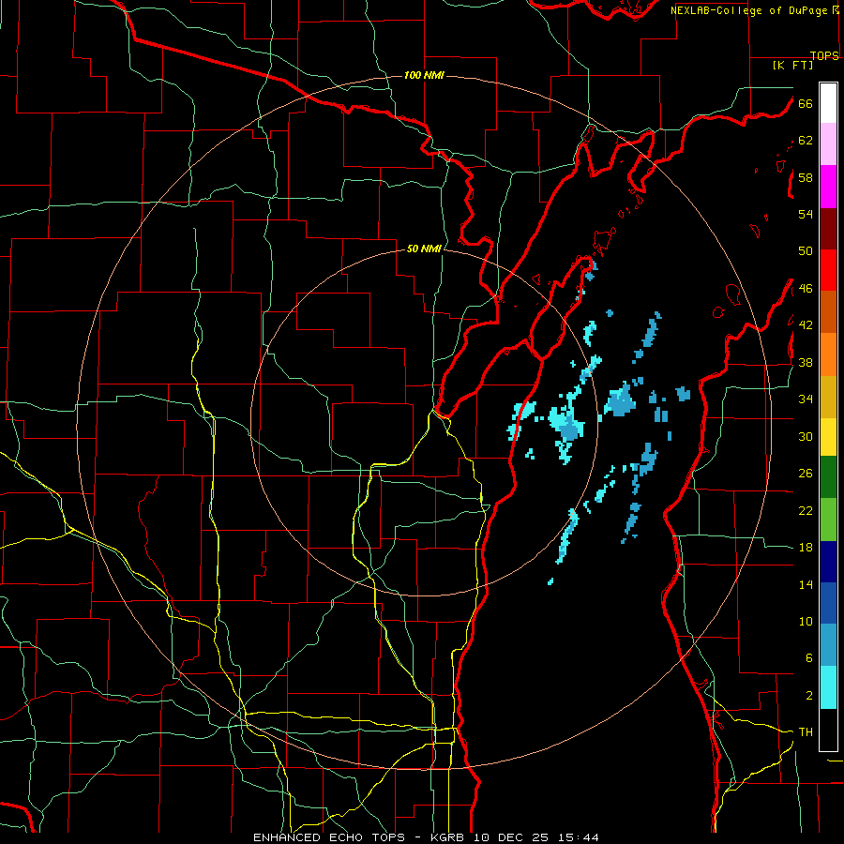Screen dimensions: 844x844
Task: Click the '22' legend value
Action: [806, 510]
